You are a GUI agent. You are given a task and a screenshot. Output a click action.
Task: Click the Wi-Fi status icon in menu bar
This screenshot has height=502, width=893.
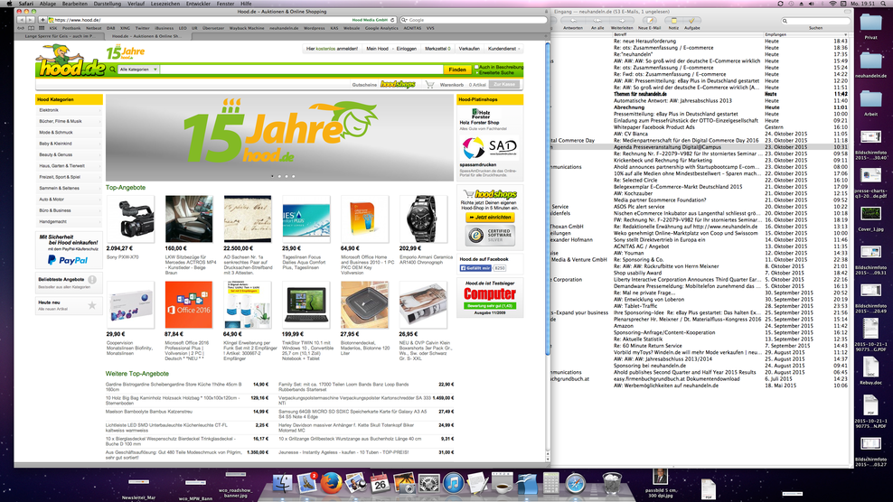pos(832,4)
